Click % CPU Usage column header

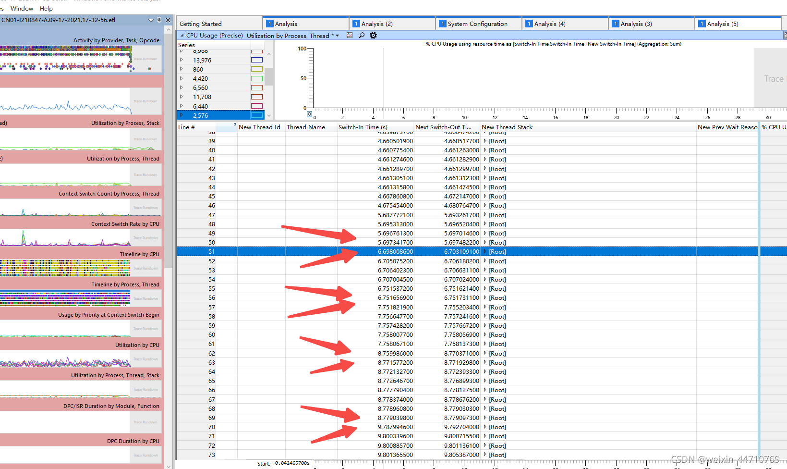tap(774, 127)
